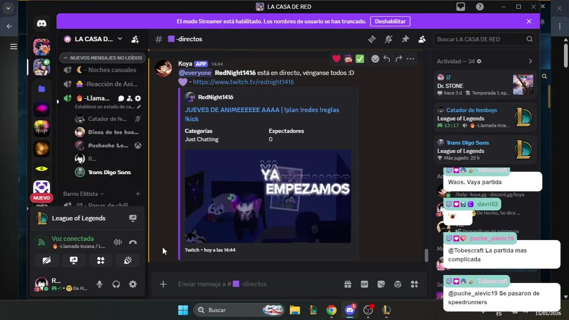Toggle channel notification mute bell

[389, 39]
